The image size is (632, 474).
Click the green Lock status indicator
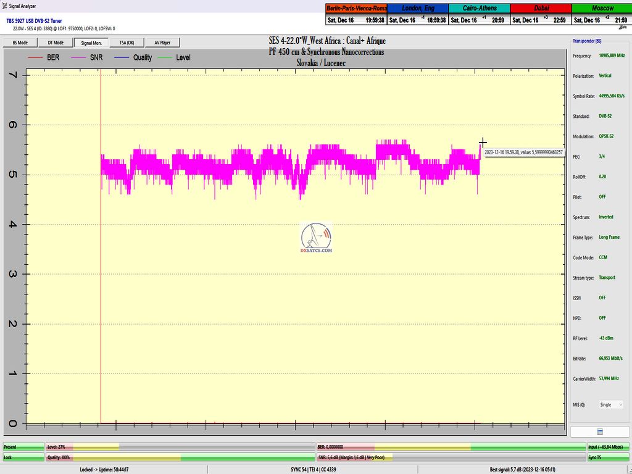(23, 457)
